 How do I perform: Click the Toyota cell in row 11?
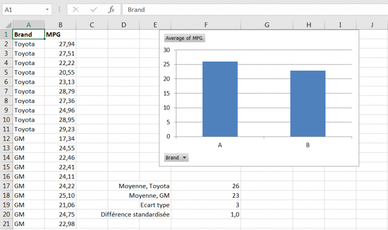pos(29,129)
